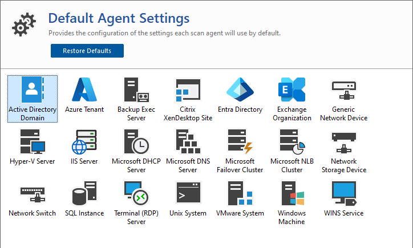The image size is (413, 248).
Task: Open Microsoft DNS Server settings
Action: (188, 141)
